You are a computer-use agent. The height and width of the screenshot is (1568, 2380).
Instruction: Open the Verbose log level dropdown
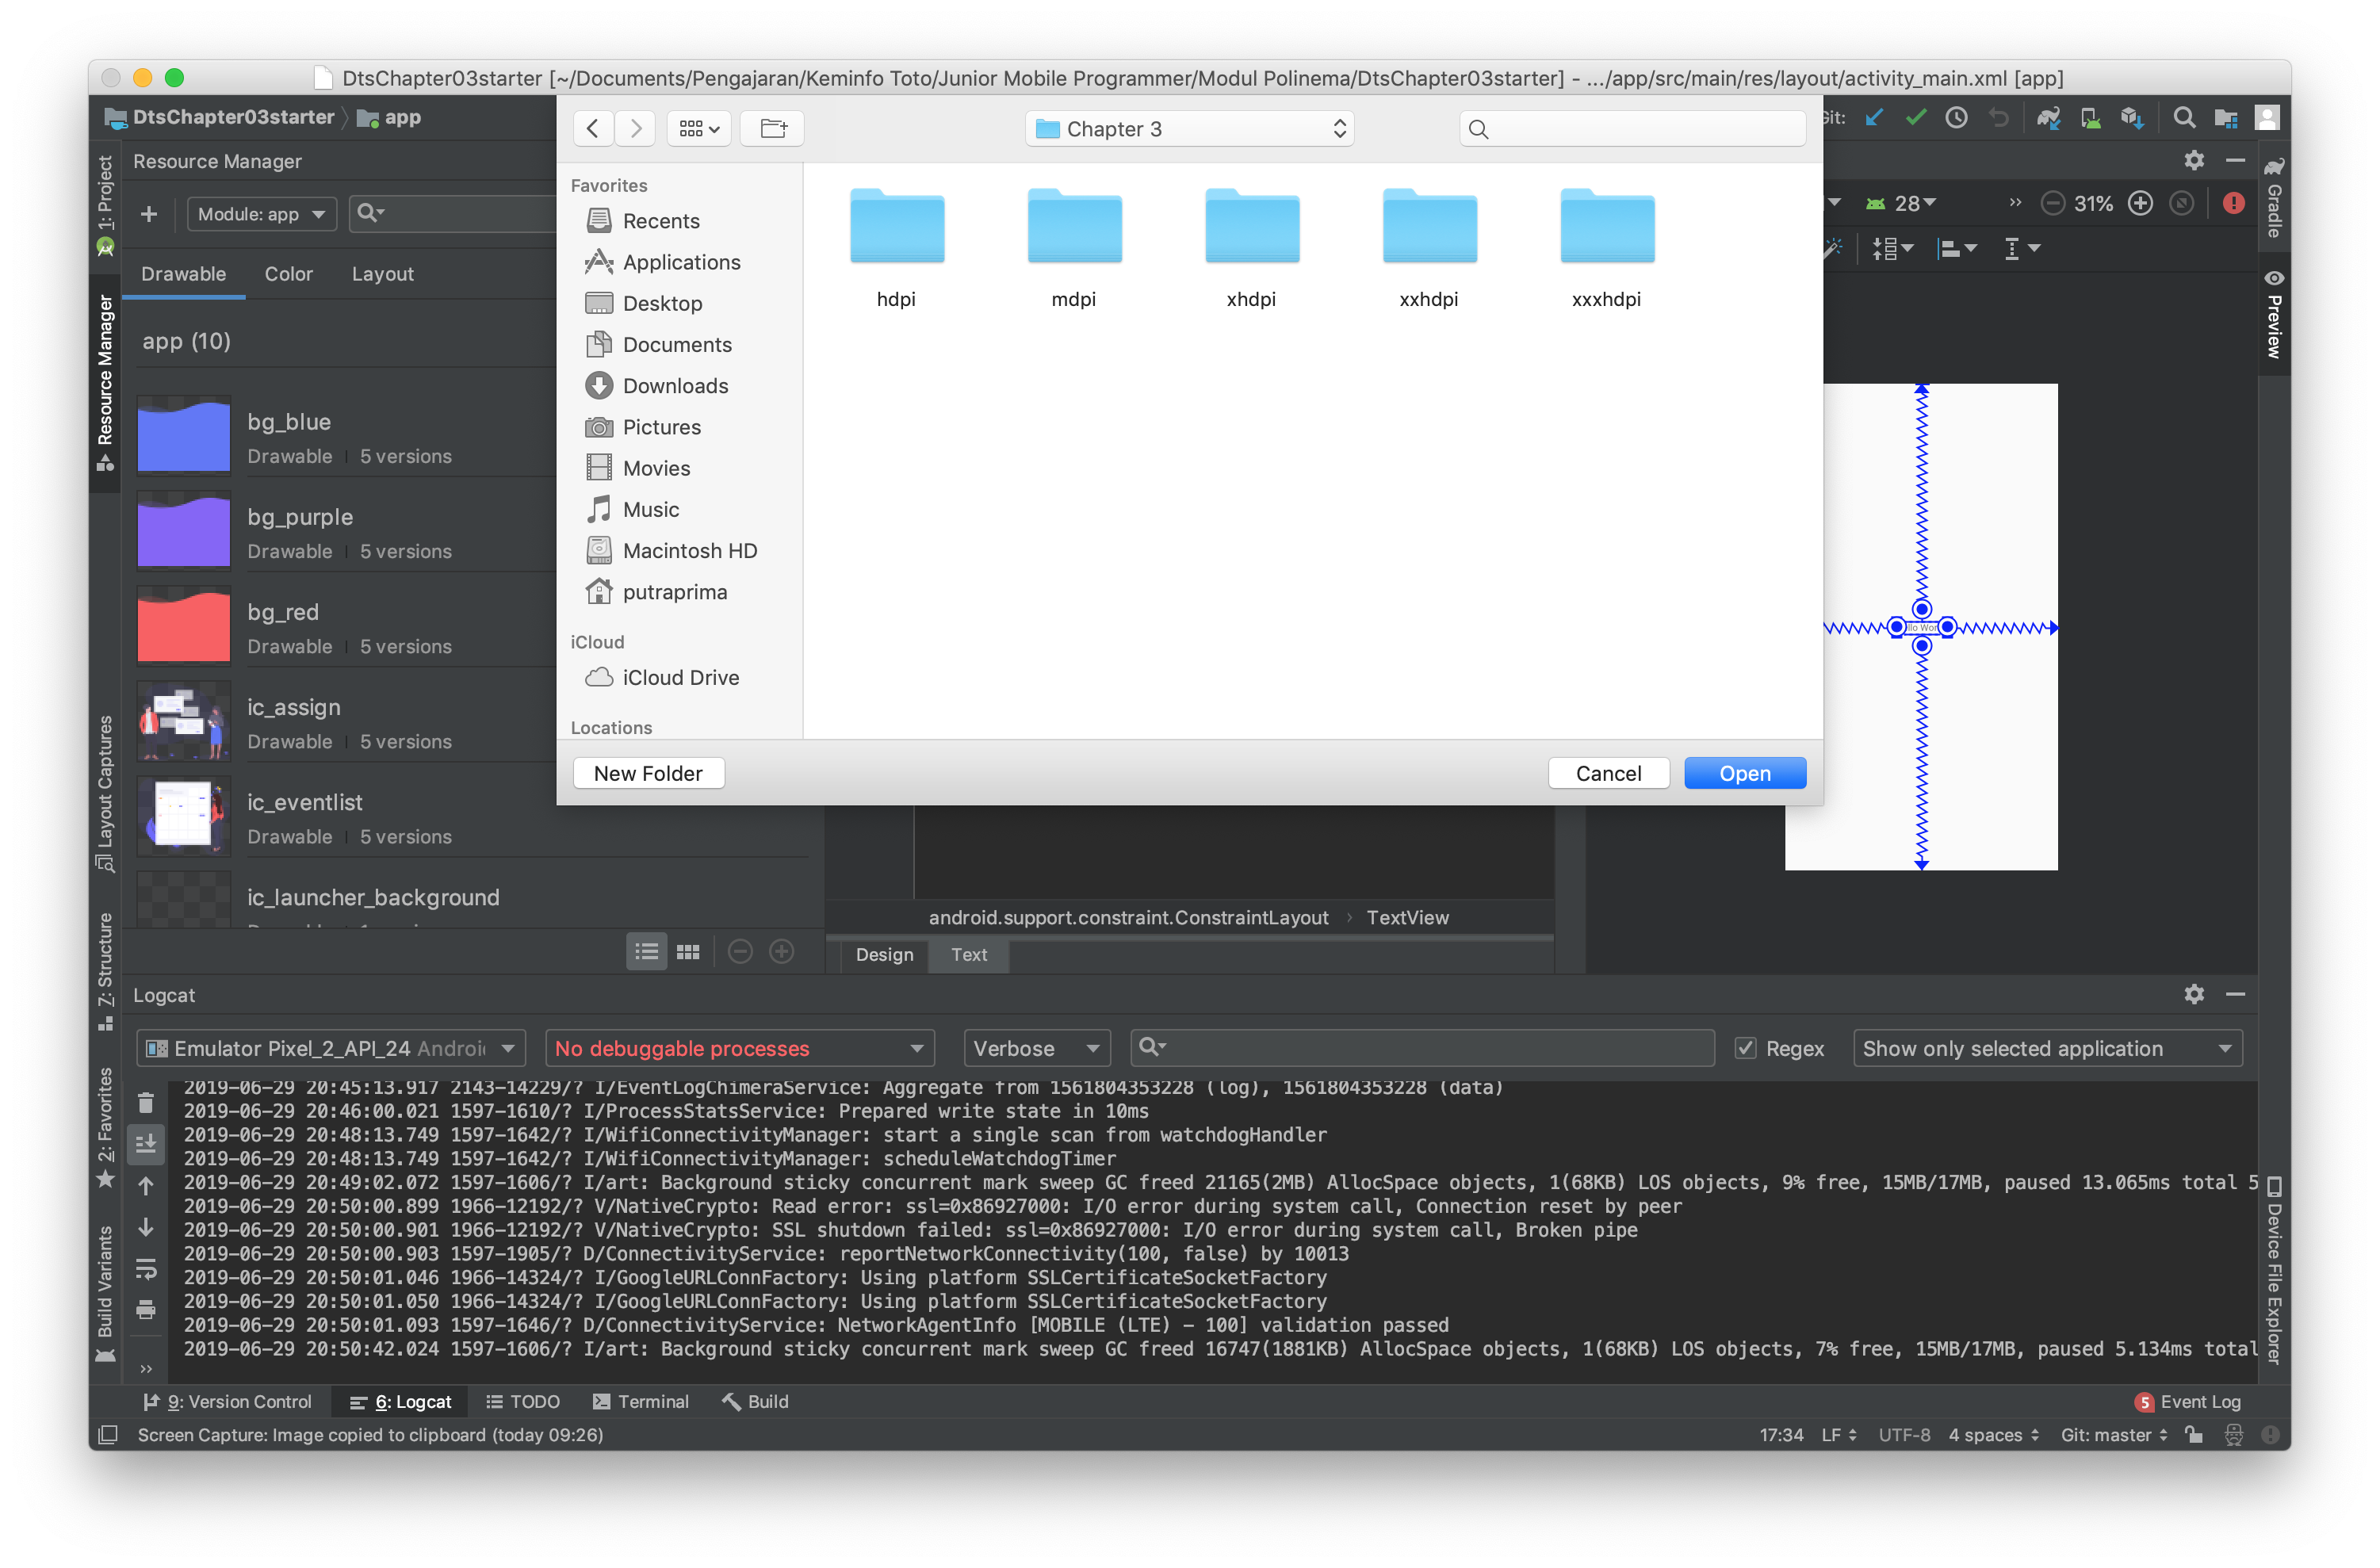[1036, 1046]
